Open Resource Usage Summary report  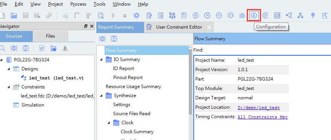(x=133, y=87)
